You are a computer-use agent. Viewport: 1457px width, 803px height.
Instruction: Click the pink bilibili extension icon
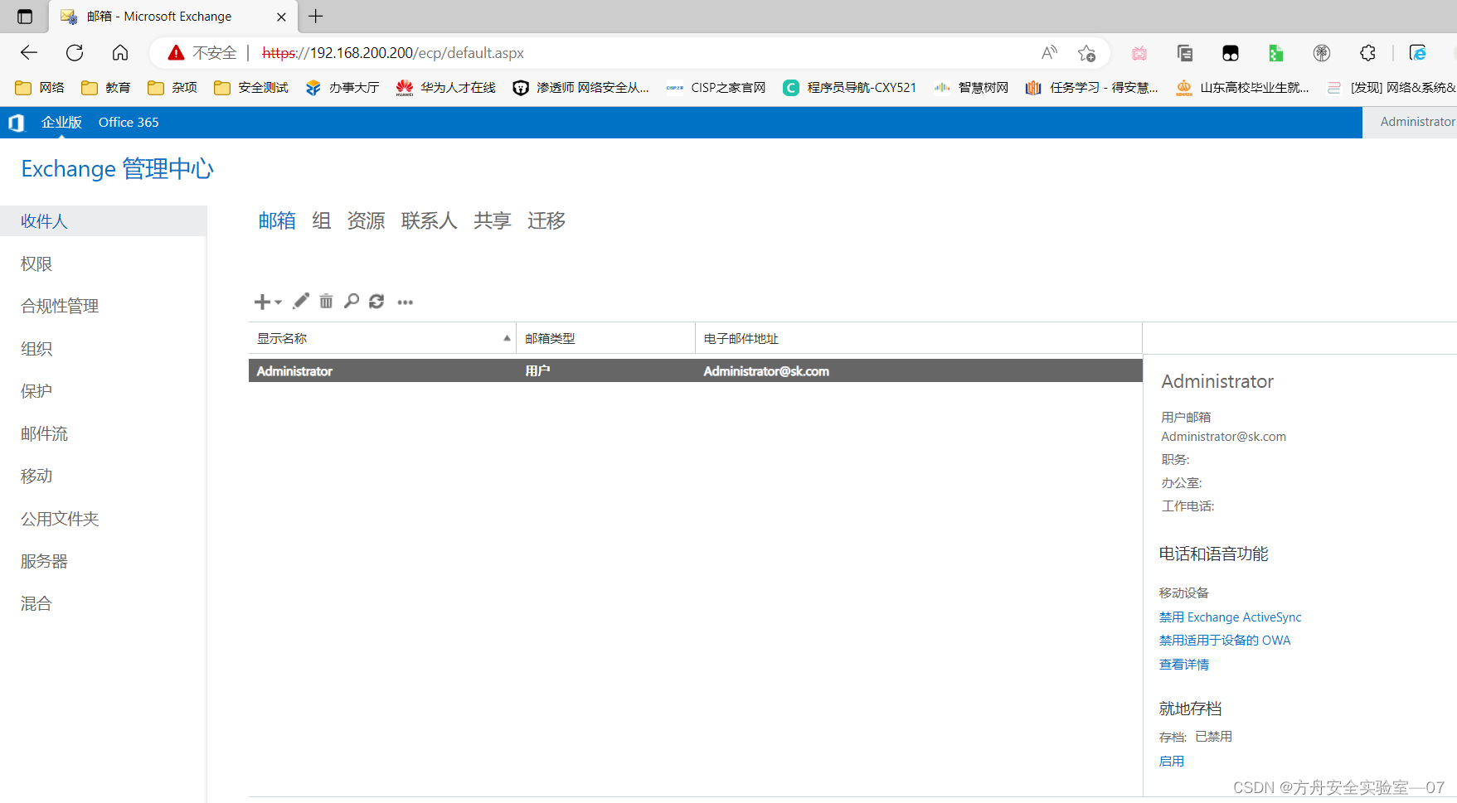[x=1139, y=53]
